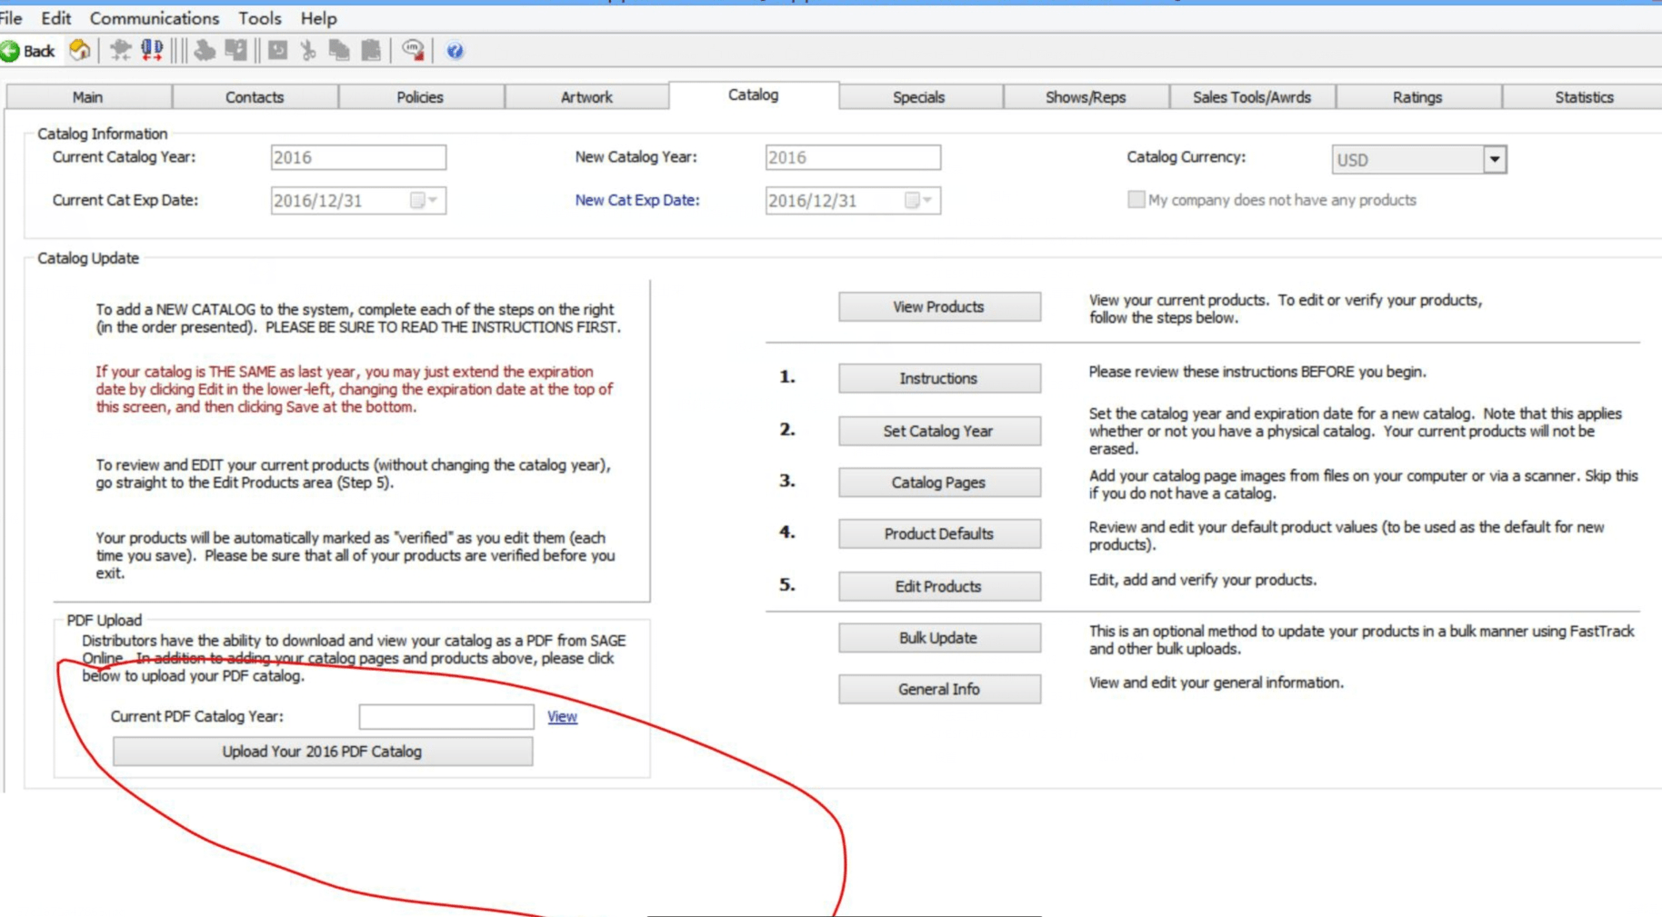Open the Help menu
The width and height of the screenshot is (1662, 917).
tap(318, 18)
